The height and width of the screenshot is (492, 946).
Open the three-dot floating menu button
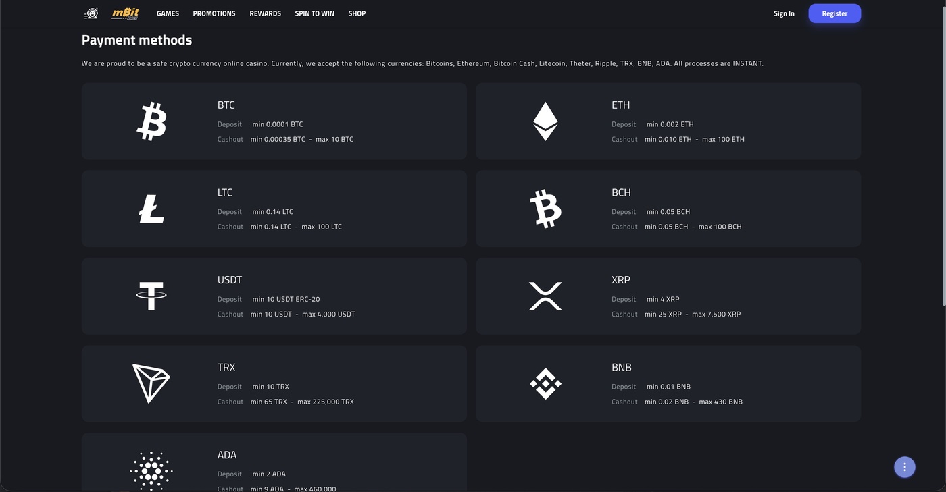(x=905, y=467)
